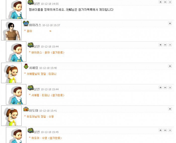This screenshot has width=176, height=143.
Task: Open 서혜림's avatar picture
Action: 11,73
